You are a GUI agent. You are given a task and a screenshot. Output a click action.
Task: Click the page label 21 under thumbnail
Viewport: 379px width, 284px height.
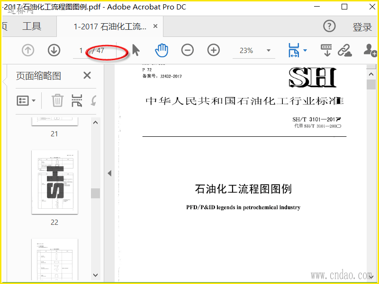(54, 134)
